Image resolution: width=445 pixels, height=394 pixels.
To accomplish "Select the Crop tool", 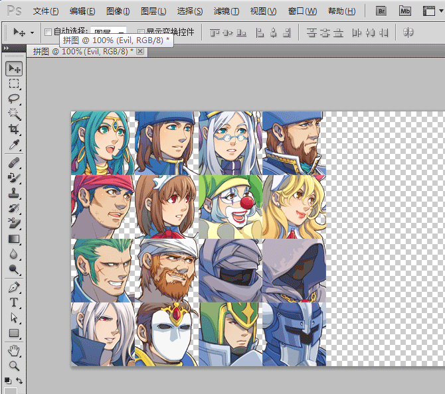I will pos(13,129).
